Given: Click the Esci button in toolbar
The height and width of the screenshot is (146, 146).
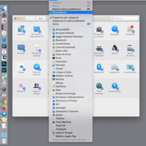Looking at the screenshot, I should click(x=41, y=18).
